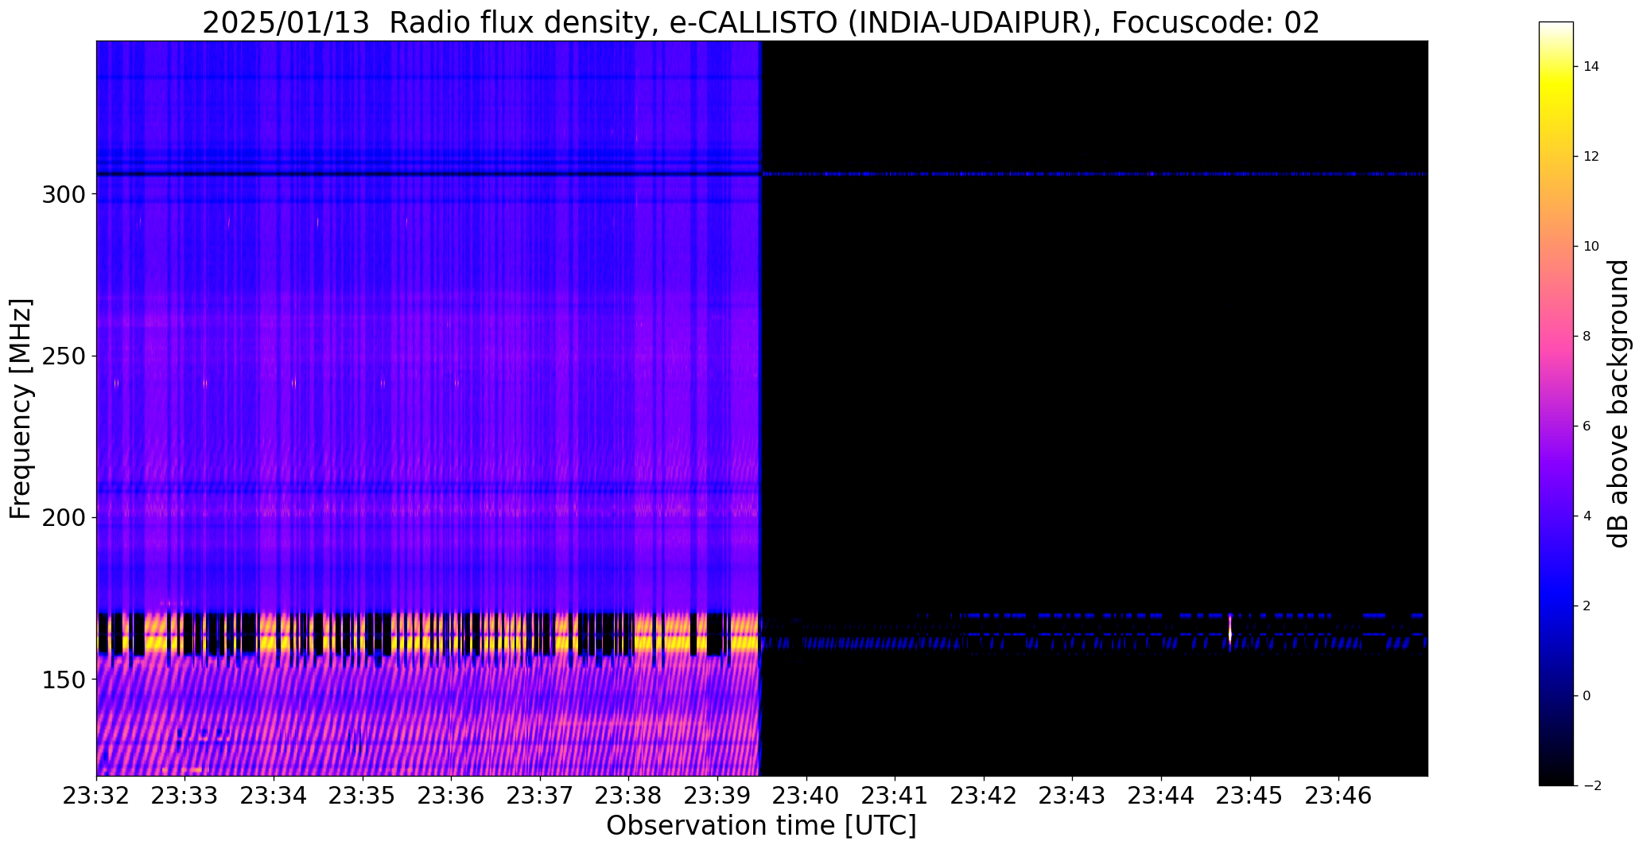Select the "Observation time [UTC]" axis label
Image resolution: width=1643 pixels, height=849 pixels.
761,826
